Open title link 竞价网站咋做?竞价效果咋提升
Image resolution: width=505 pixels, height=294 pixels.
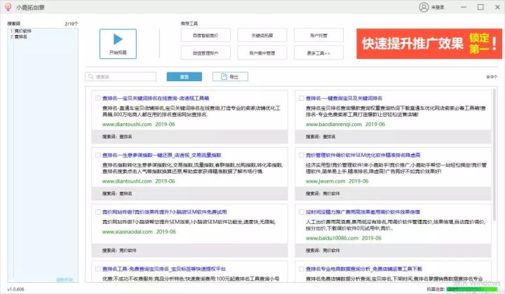point(165,211)
